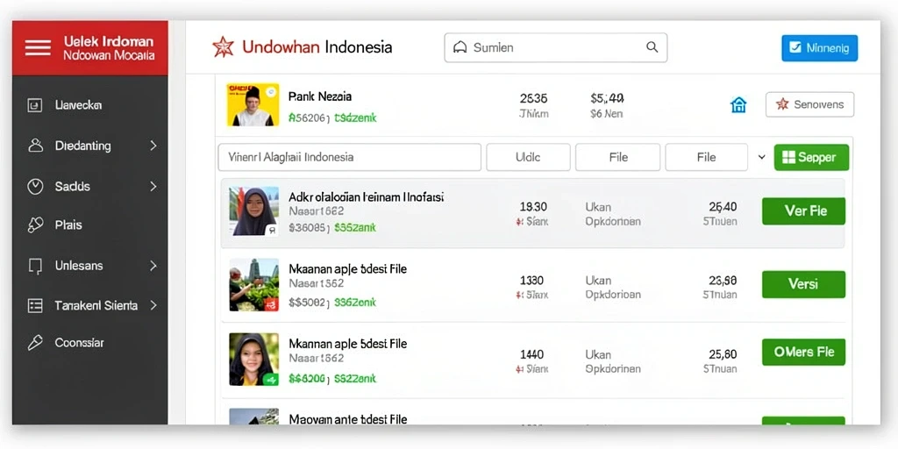
Task: Click the Tanakenl Sitenta list icon
Action: click(35, 305)
